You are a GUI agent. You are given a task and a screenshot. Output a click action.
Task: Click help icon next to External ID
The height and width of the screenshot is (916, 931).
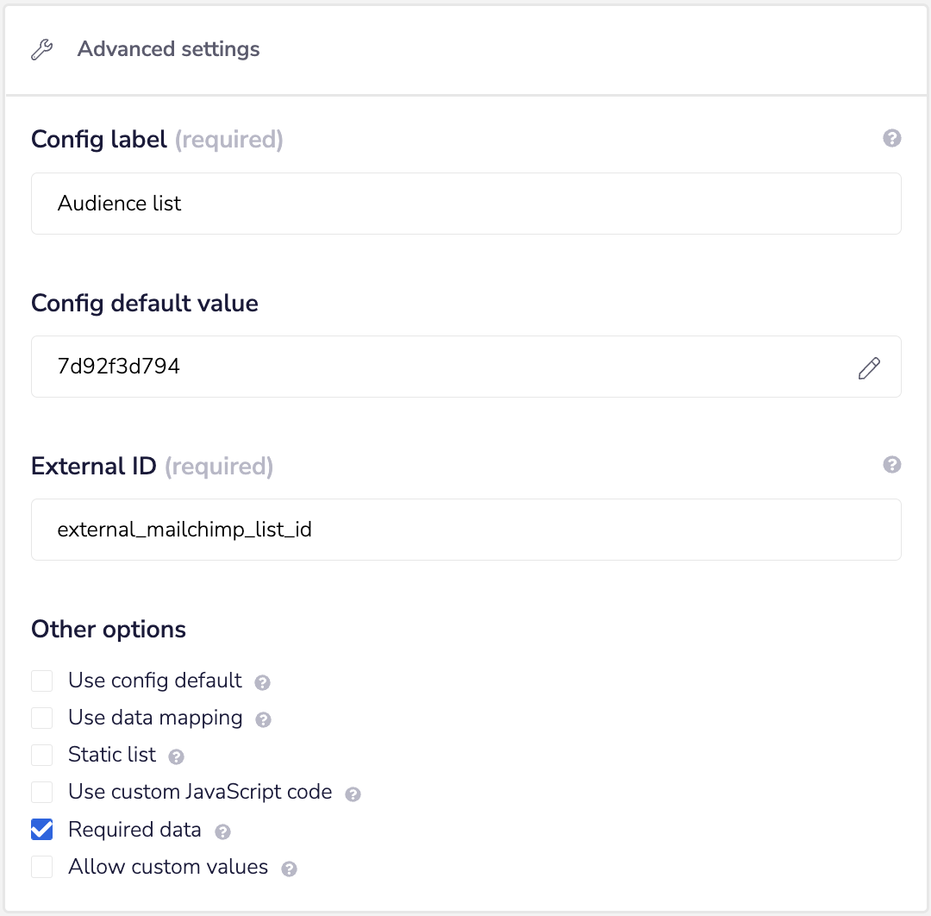point(892,465)
